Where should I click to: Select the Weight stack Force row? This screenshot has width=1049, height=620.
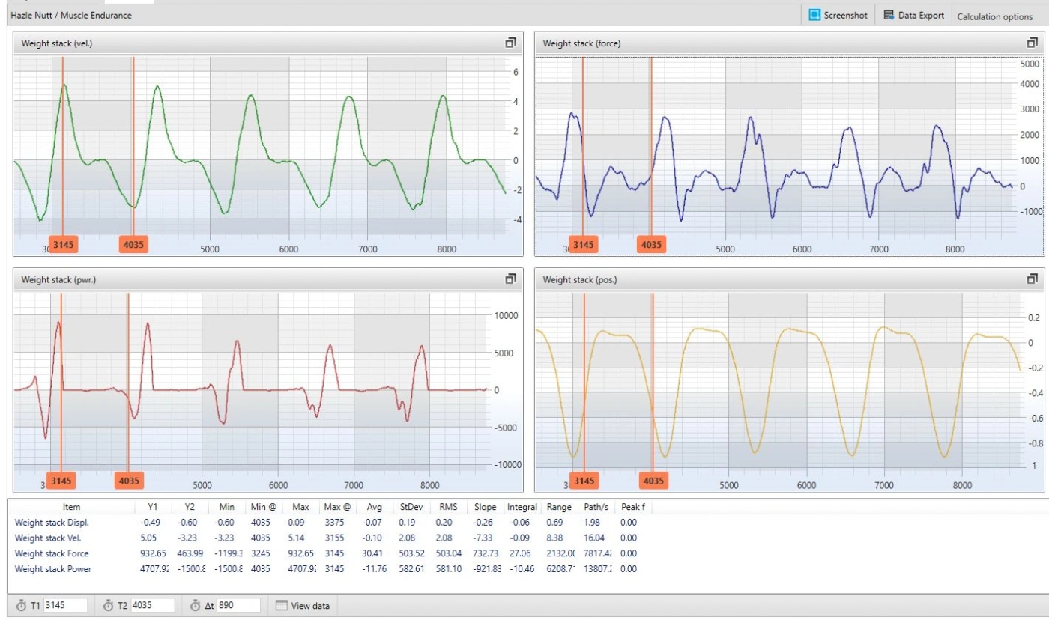[x=330, y=553]
